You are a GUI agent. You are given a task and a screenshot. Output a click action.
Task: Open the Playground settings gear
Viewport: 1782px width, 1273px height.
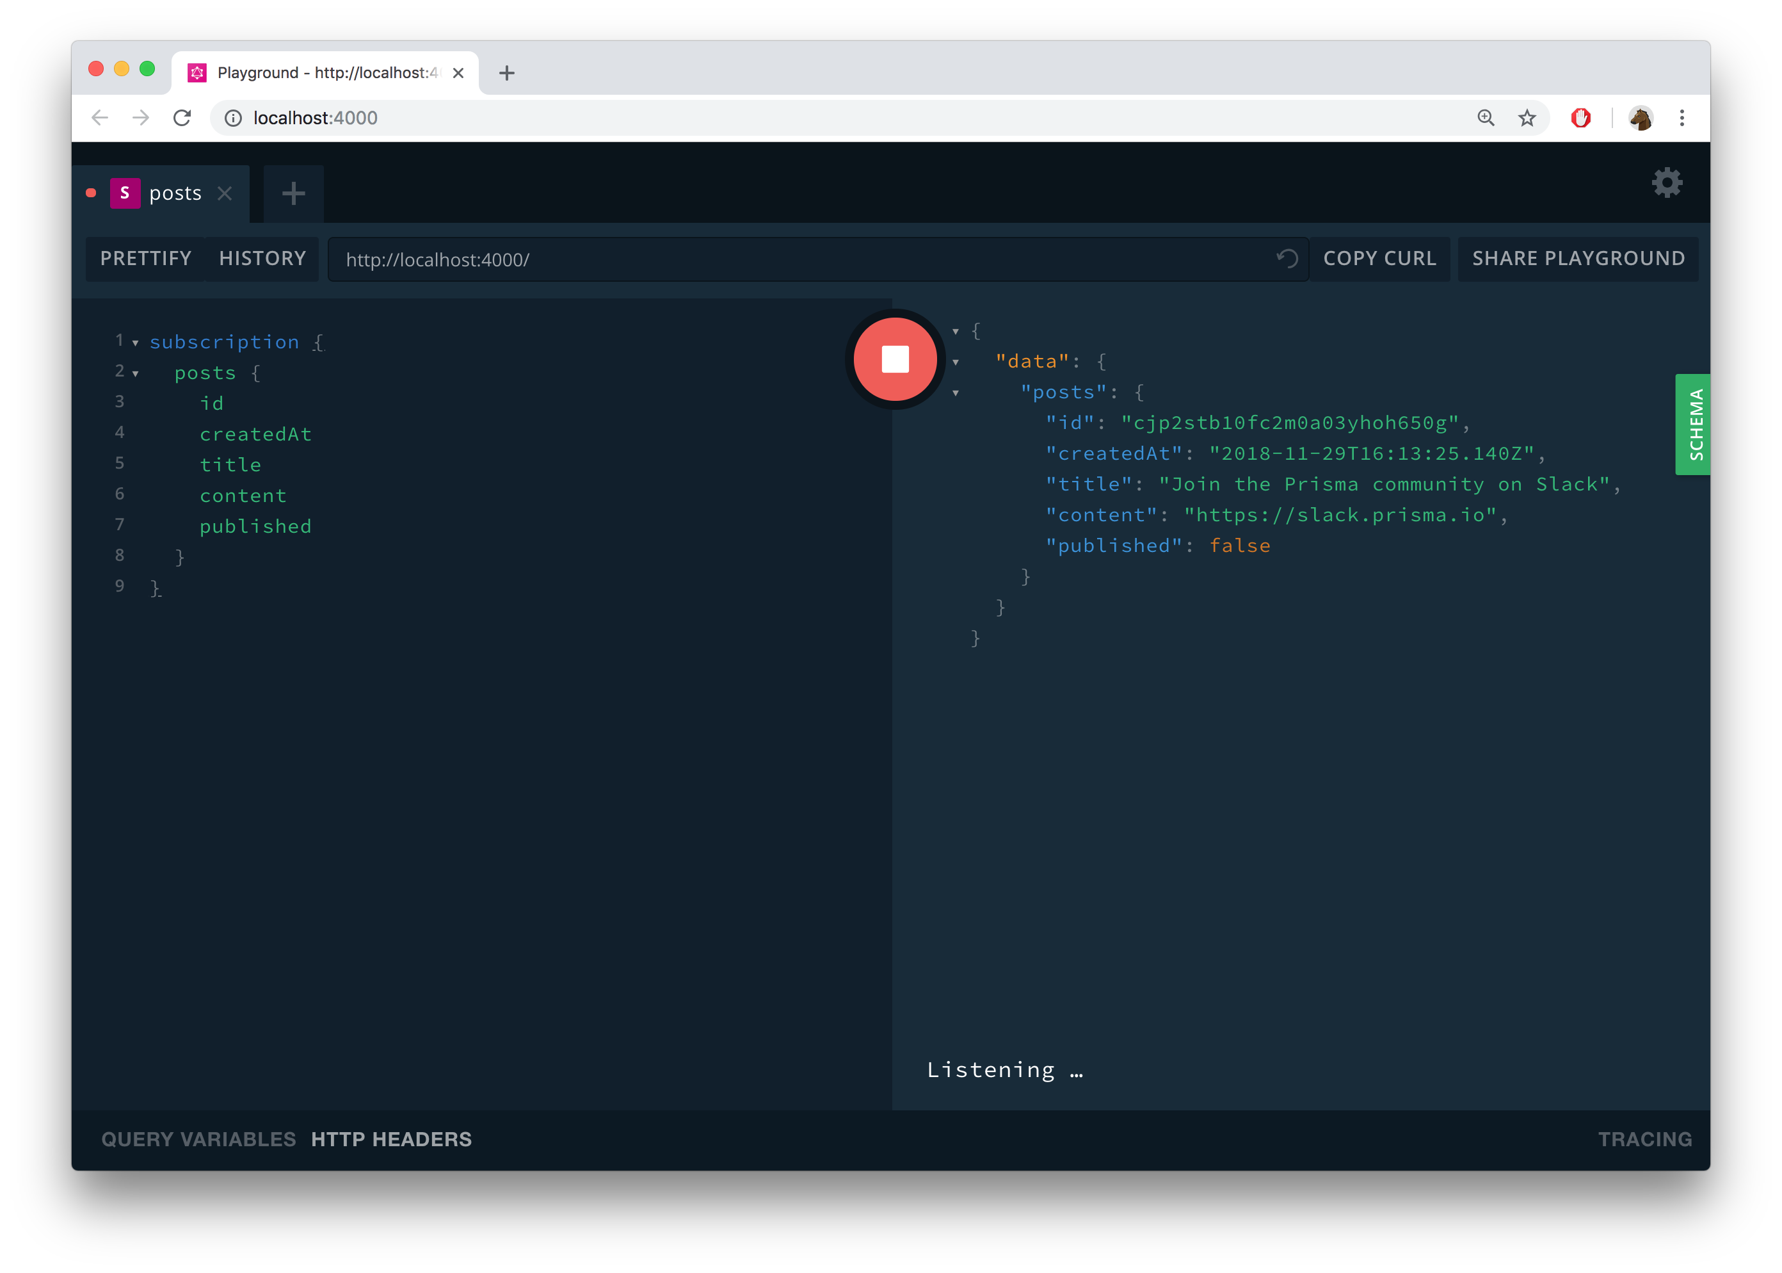click(x=1667, y=182)
